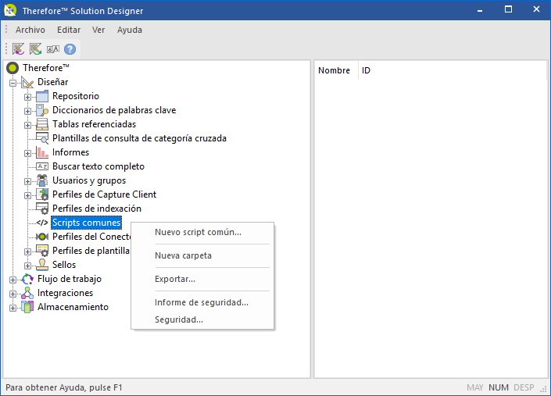
Task: Open Seguridad from the context menu
Action: pyautogui.click(x=202, y=319)
